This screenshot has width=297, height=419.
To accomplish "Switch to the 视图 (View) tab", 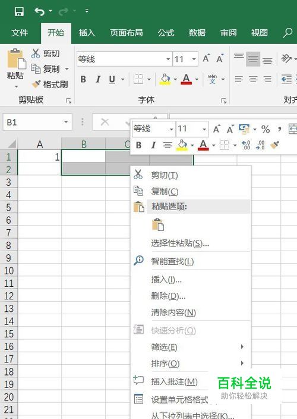I will tap(260, 33).
